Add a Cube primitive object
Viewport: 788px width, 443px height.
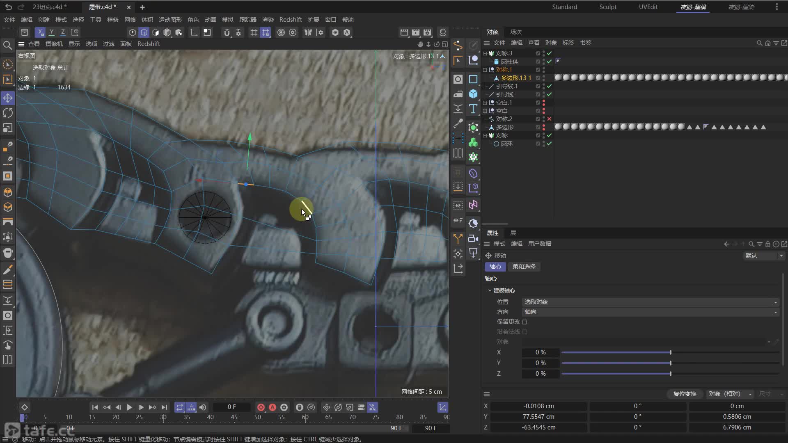[473, 94]
